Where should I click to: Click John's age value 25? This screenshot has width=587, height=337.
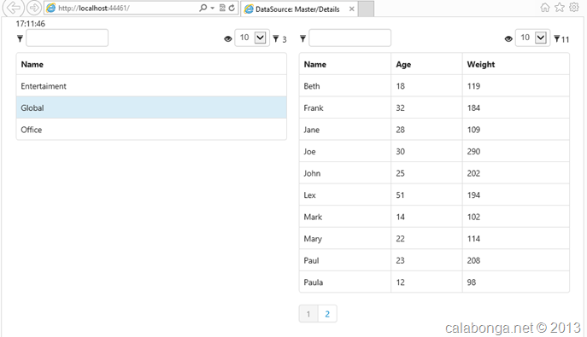[x=400, y=173]
